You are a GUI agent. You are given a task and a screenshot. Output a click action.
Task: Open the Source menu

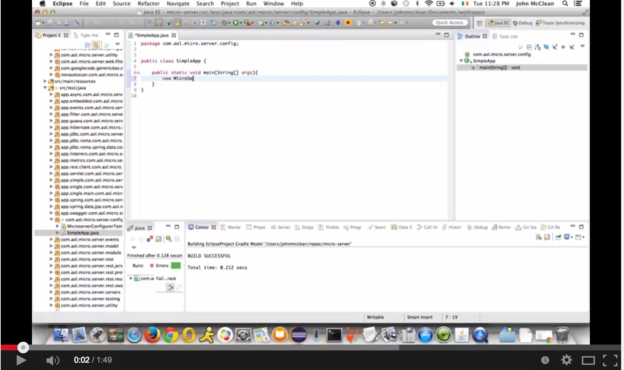[x=121, y=4]
